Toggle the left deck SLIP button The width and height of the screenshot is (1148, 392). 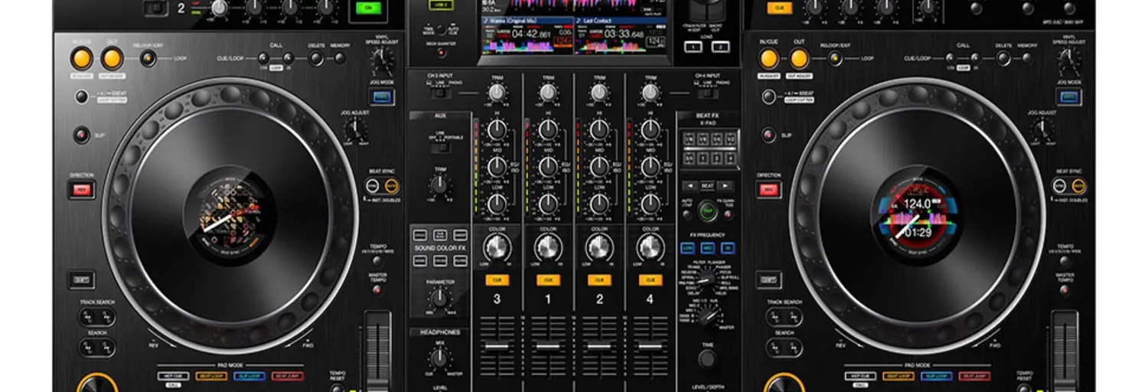[x=80, y=136]
